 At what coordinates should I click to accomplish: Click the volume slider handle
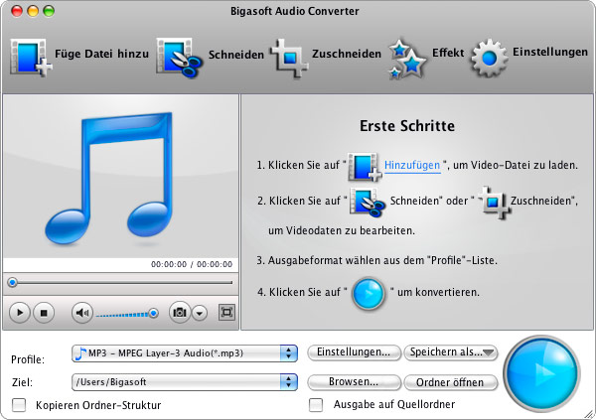click(154, 313)
